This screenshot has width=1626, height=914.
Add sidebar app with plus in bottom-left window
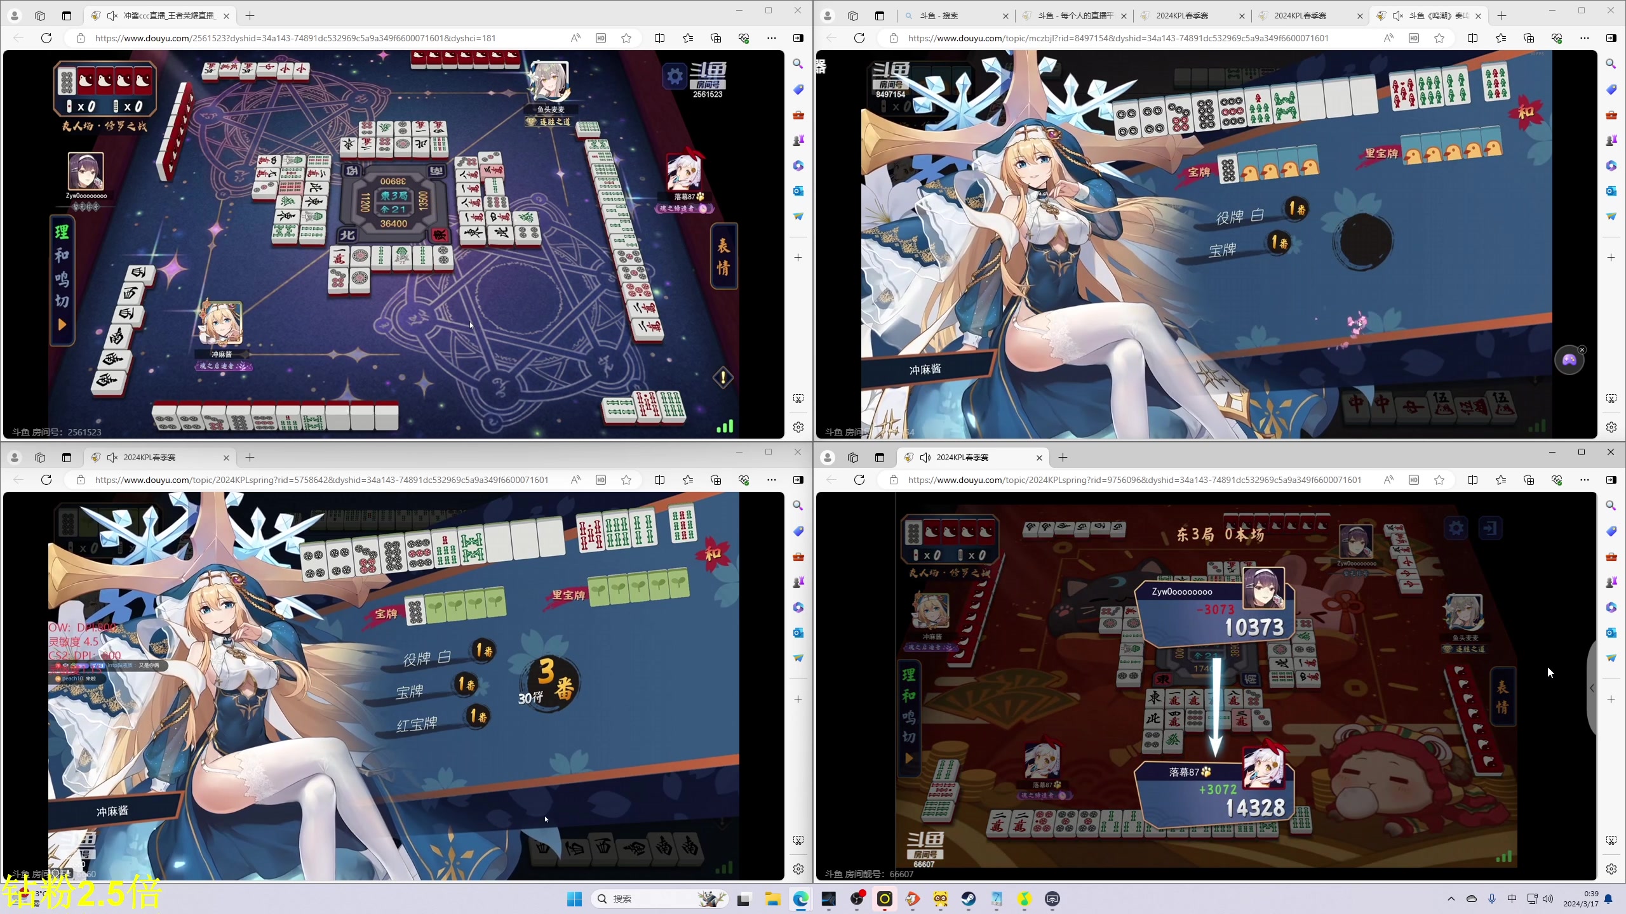798,699
